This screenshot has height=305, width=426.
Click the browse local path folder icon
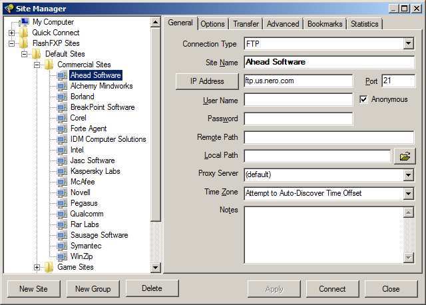404,156
